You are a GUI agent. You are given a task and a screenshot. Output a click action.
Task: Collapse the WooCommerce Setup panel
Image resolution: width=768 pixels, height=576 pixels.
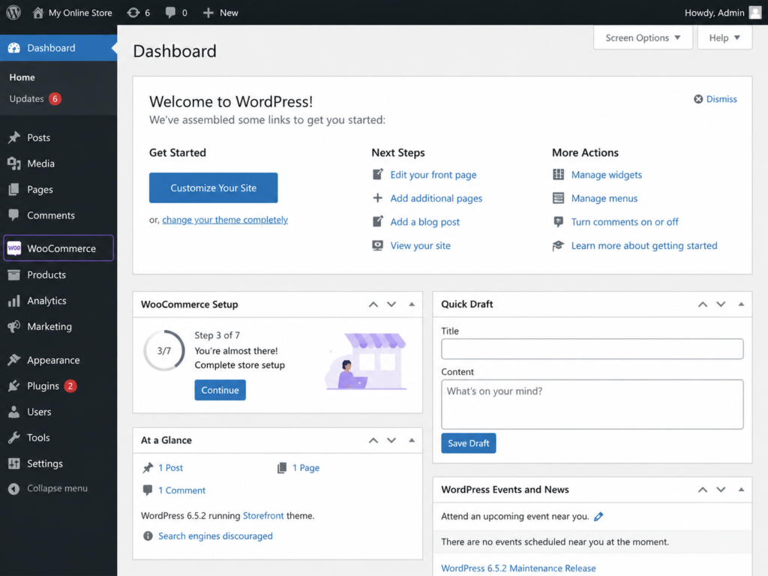pos(412,304)
